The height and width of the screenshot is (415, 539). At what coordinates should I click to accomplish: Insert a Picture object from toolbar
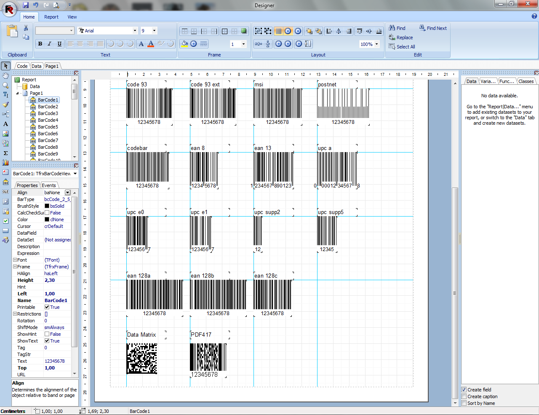click(5, 134)
